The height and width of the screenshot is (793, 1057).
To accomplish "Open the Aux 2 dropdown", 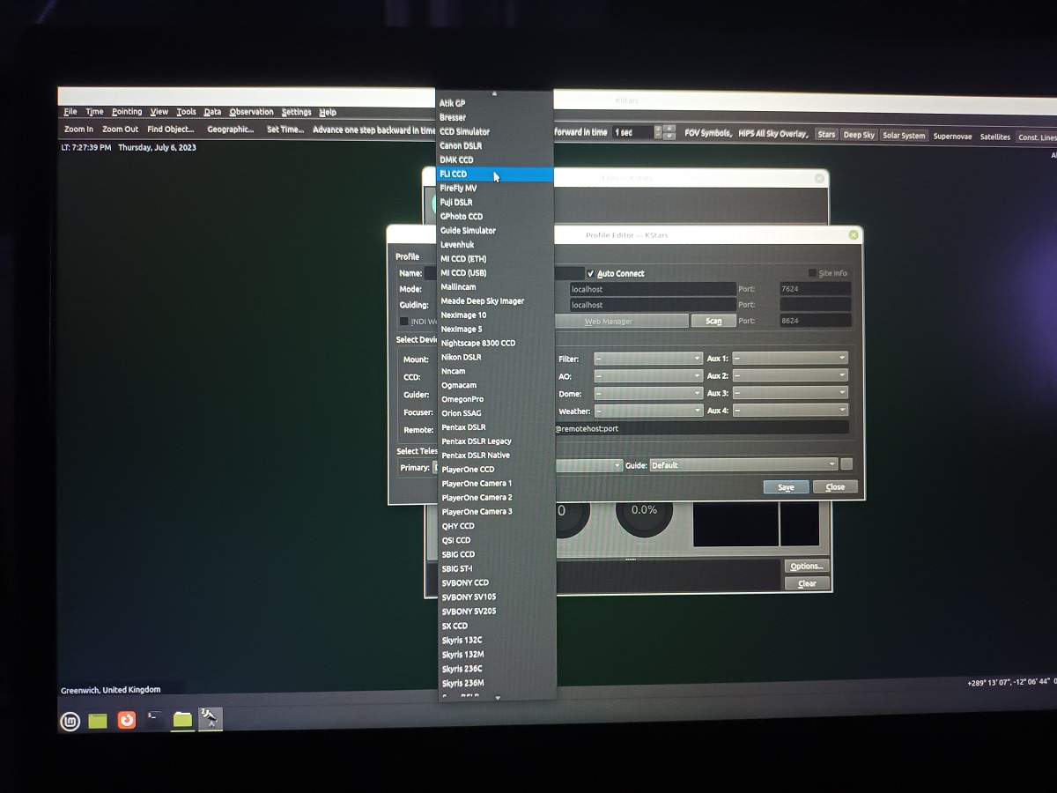I will click(x=790, y=376).
